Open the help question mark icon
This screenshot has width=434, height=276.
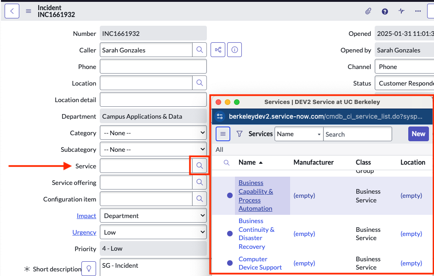click(385, 11)
